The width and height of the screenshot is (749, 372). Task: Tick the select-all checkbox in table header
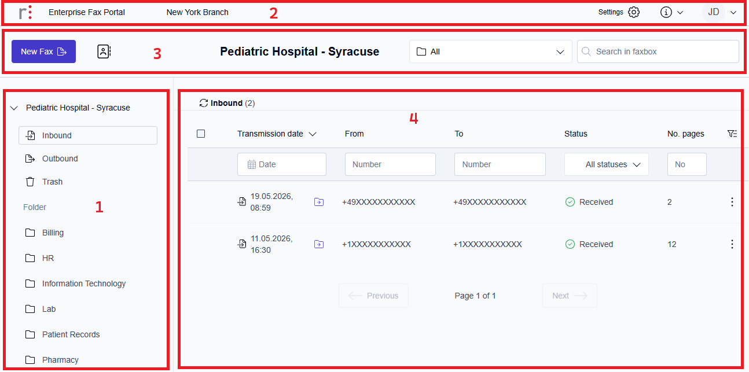[x=201, y=134]
